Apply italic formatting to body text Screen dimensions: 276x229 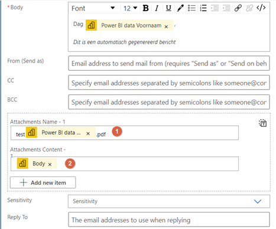coord(157,8)
